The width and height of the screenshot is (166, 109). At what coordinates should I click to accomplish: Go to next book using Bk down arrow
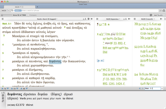click(27, 88)
